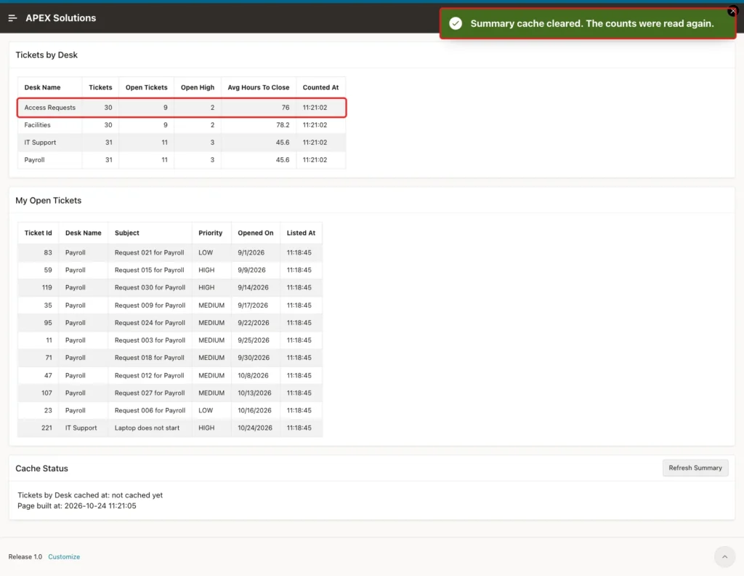This screenshot has height=576, width=744.
Task: Select the Laptop does not start subject
Action: [147, 428]
